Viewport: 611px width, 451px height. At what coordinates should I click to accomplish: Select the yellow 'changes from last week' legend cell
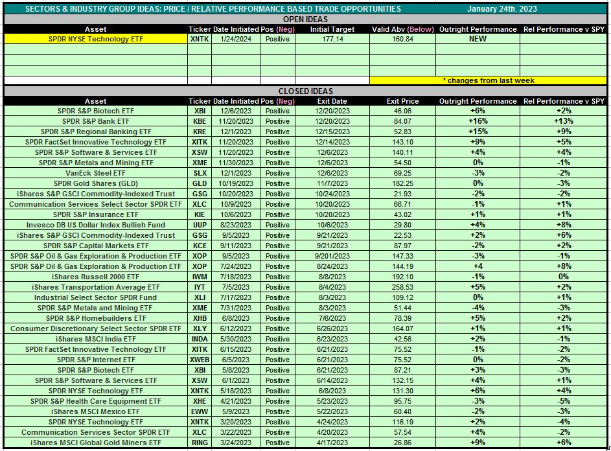coord(488,80)
